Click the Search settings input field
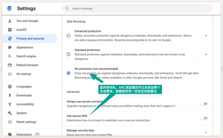This screenshot has height=138, width=223. tap(137, 9)
